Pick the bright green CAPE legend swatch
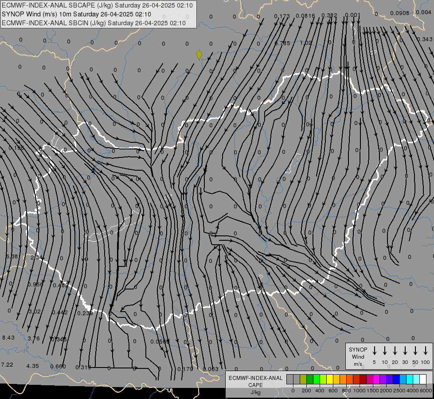 tap(317, 379)
